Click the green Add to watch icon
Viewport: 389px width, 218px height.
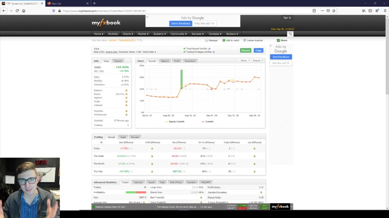(x=224, y=40)
